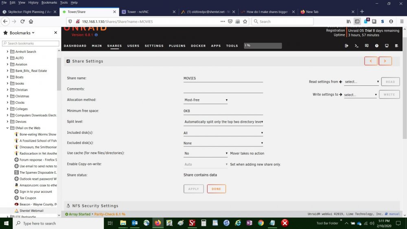Open the Shentel Webmail bookmark
407x229 pixels.
(31, 211)
